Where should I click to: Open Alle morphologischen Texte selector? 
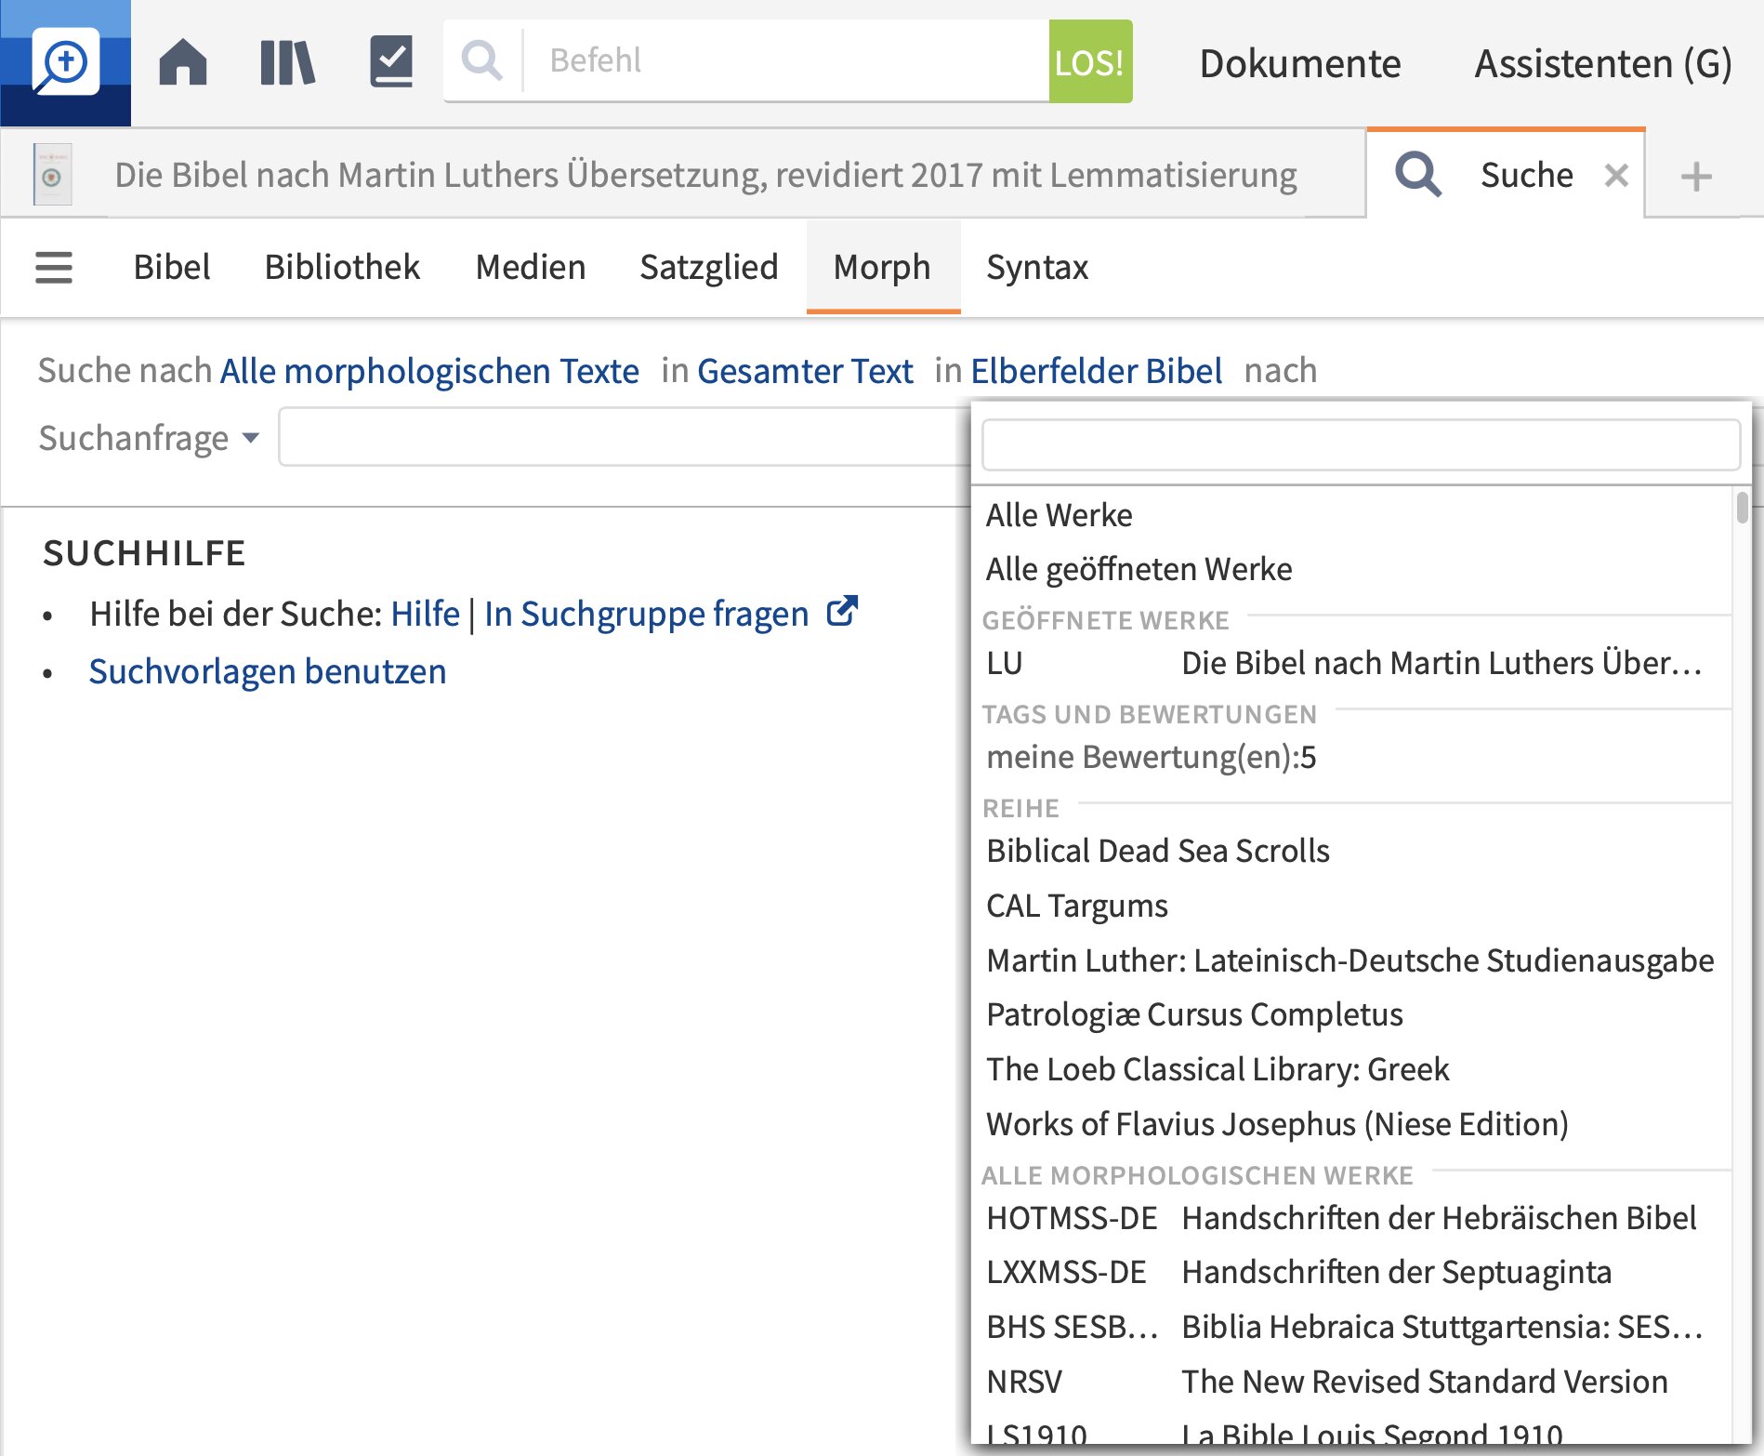429,371
